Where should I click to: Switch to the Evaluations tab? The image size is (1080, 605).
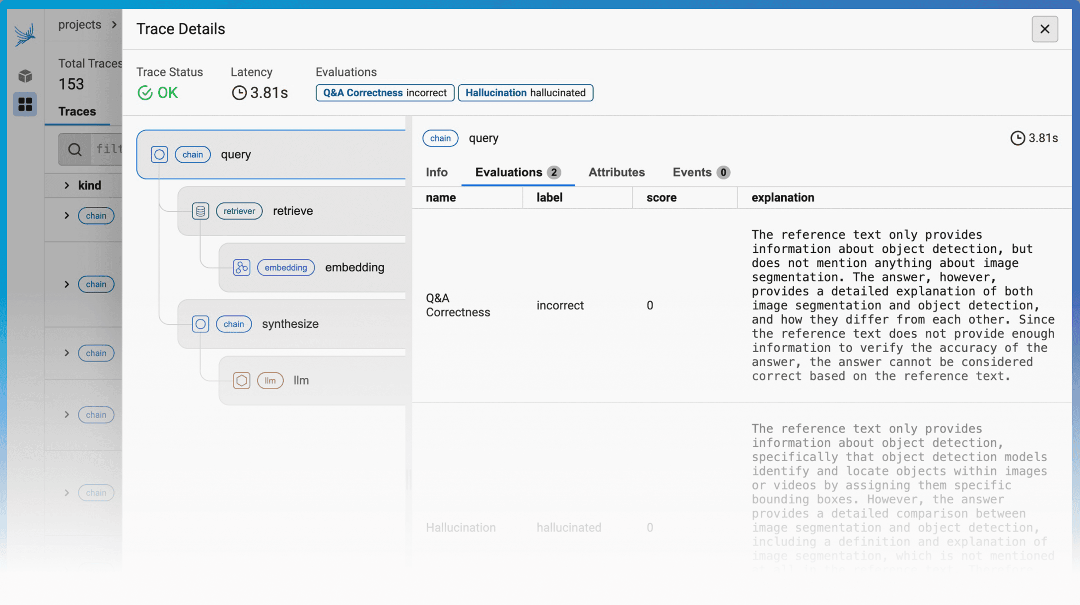[x=518, y=172]
